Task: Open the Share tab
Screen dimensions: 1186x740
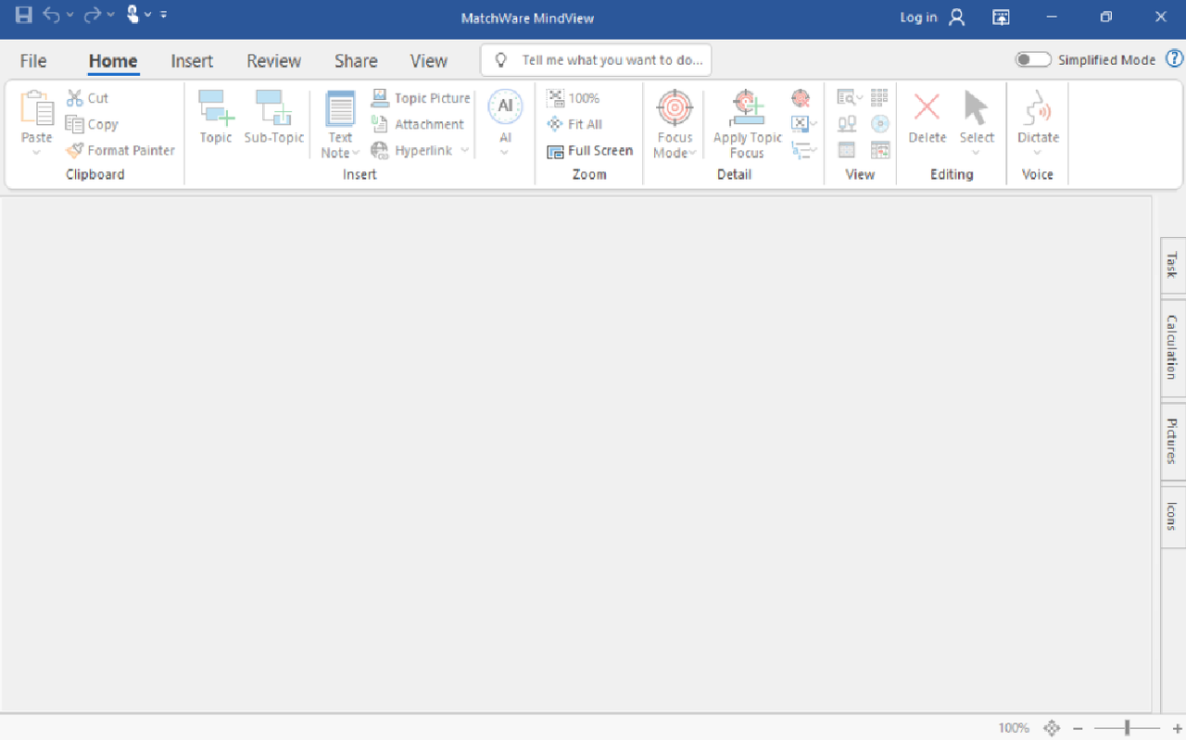Action: (356, 61)
